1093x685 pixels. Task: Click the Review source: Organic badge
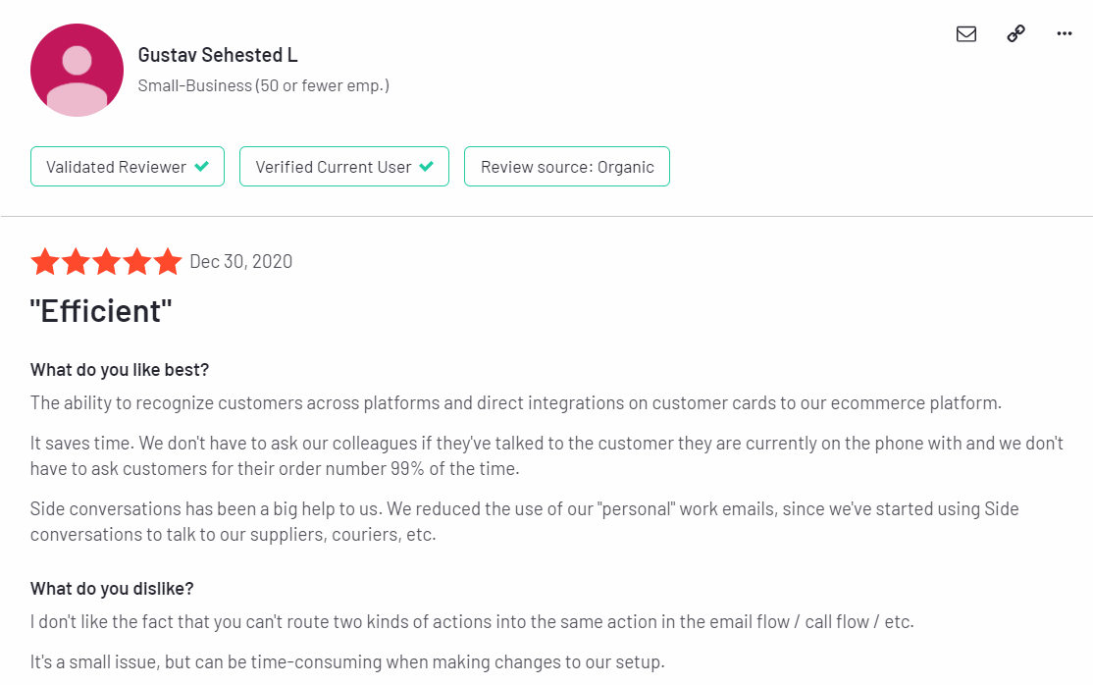click(x=567, y=167)
